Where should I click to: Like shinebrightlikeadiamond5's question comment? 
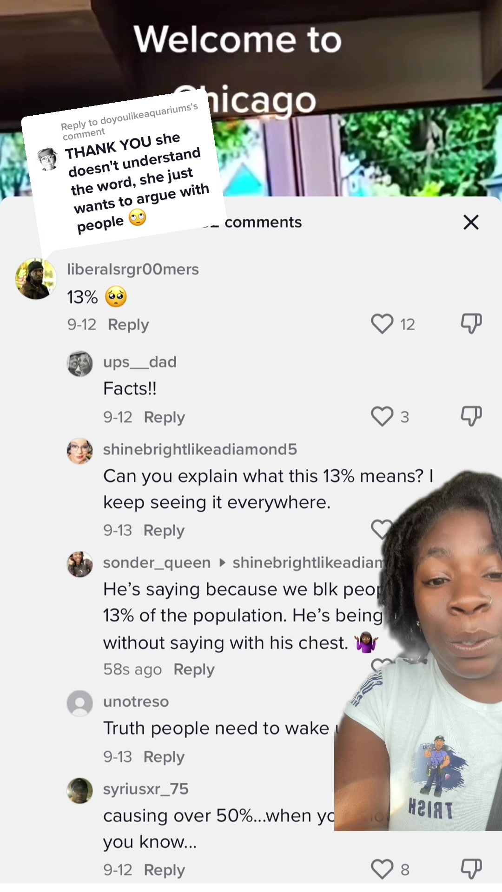click(x=381, y=529)
